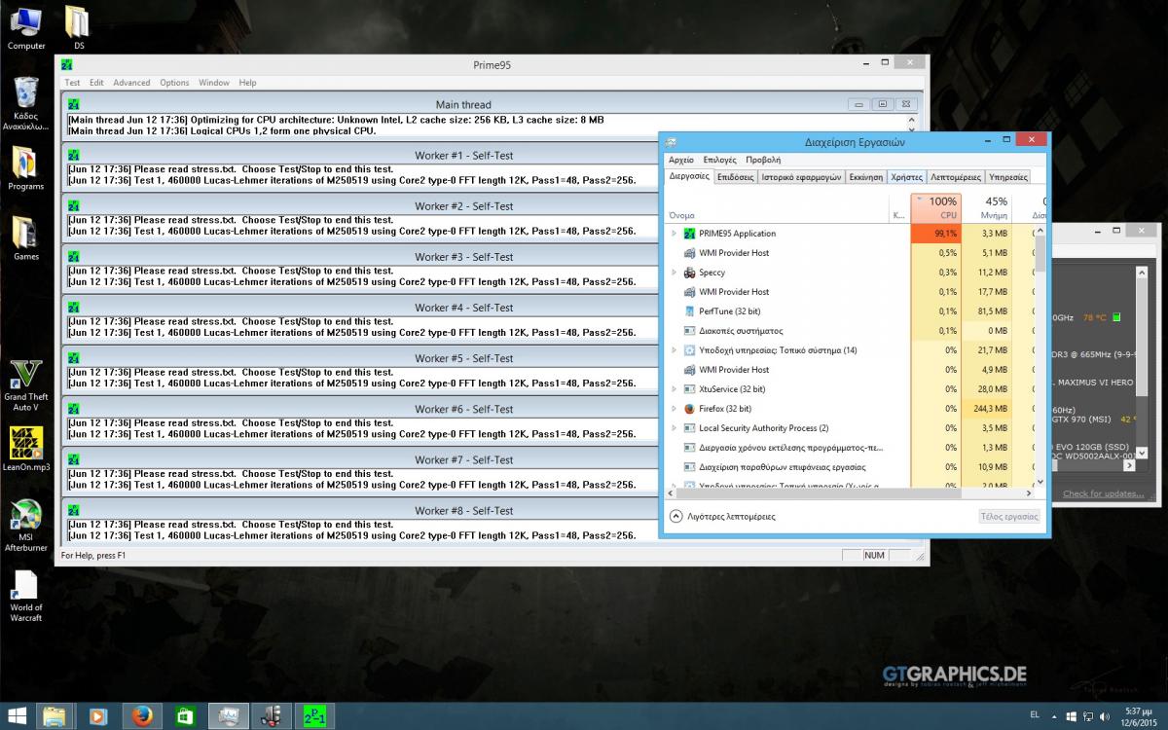Expand the PRIME95 Application process row
Image resolution: width=1168 pixels, height=730 pixels.
pyautogui.click(x=674, y=234)
